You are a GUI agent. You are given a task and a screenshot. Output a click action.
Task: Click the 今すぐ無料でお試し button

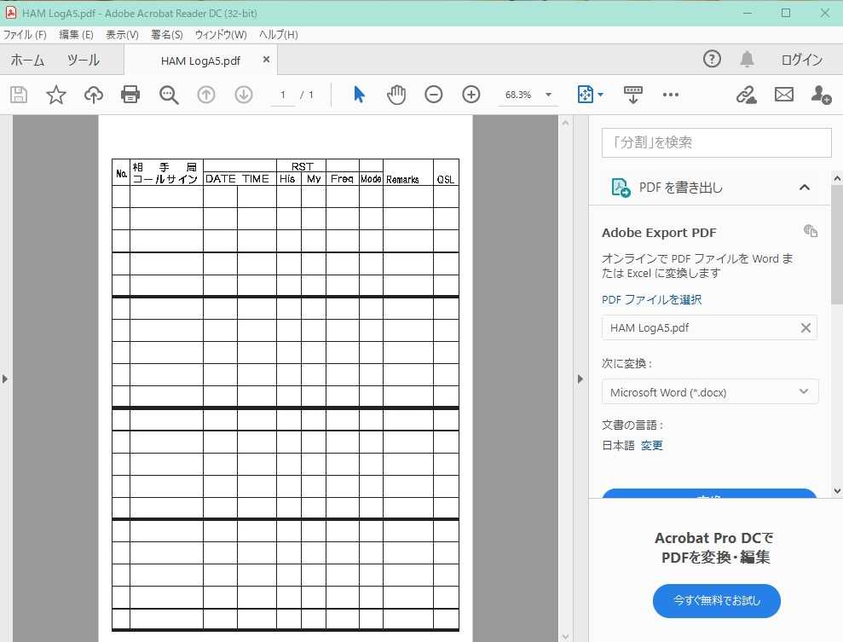point(717,600)
